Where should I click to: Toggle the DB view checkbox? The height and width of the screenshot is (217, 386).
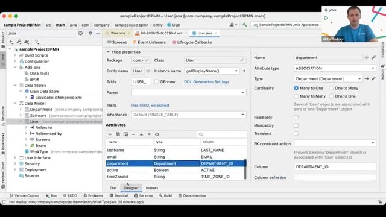157,82
